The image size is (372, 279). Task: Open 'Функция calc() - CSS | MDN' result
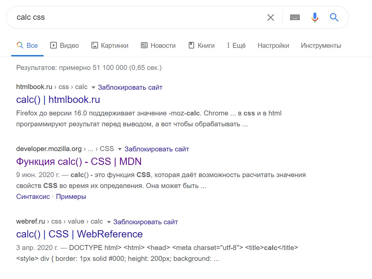click(x=79, y=161)
